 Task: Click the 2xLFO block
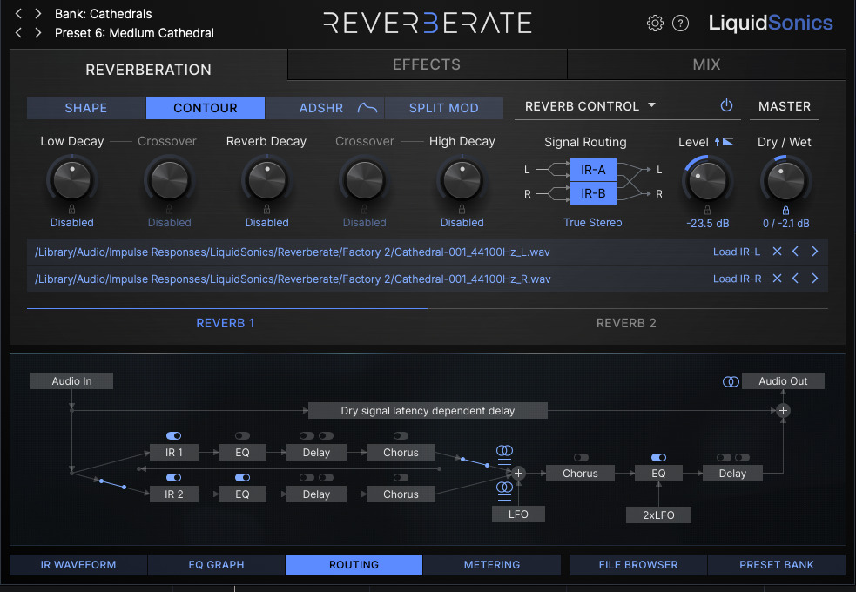(658, 515)
